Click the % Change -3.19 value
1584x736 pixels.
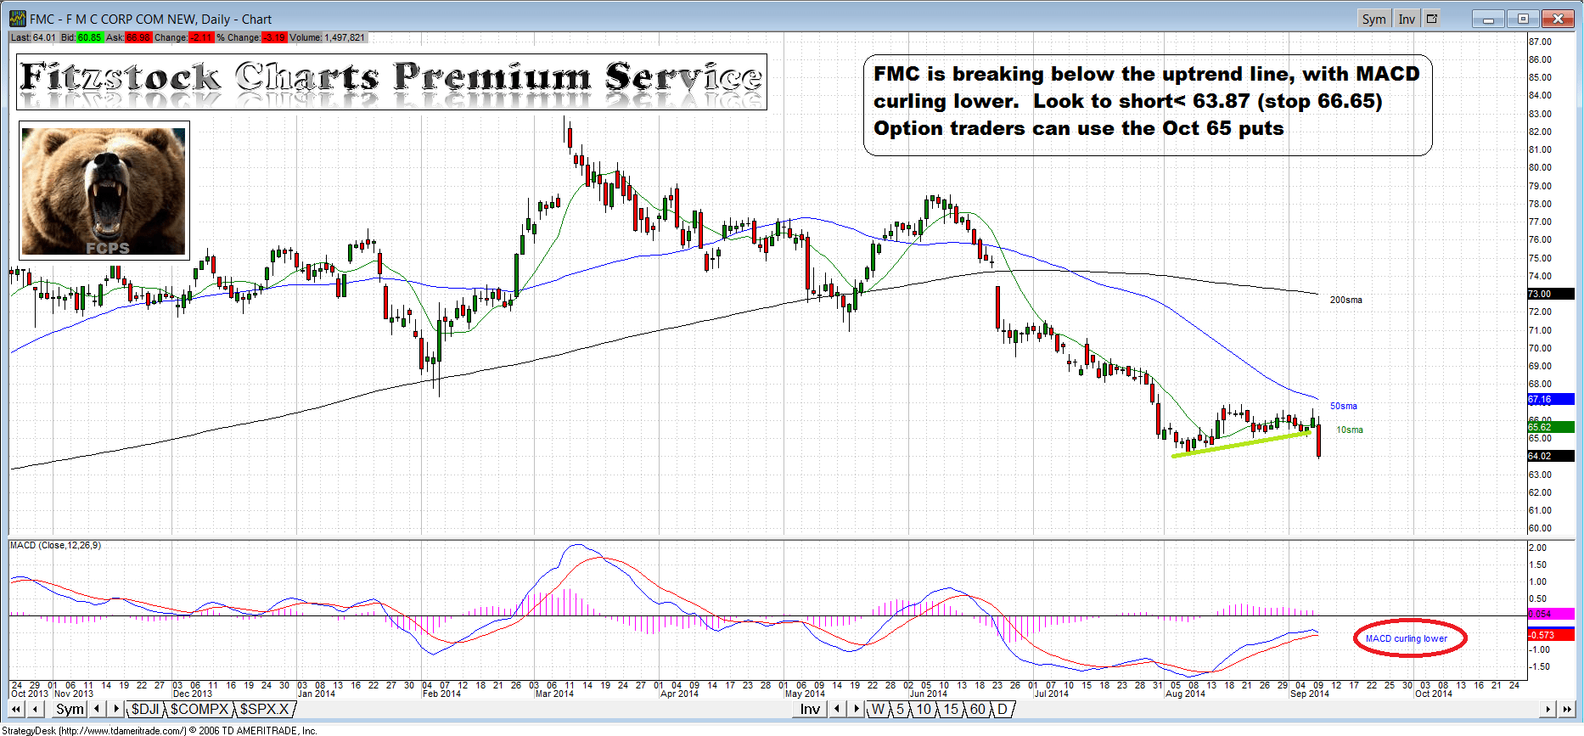(275, 37)
